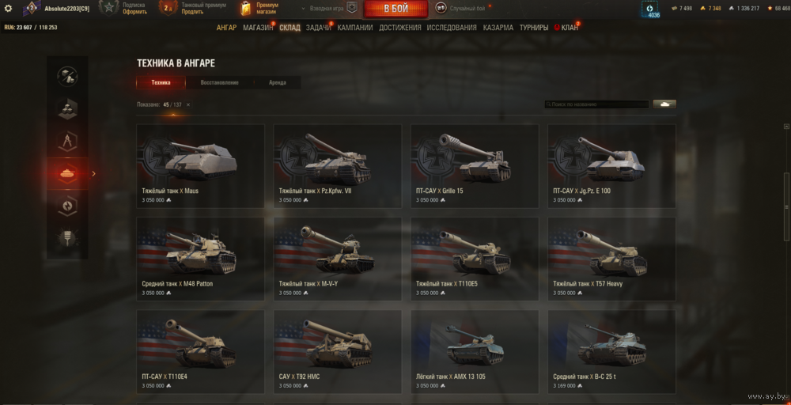Screen dimensions: 791x405
Task: Click the vertical scrollbar handle at the right
Action: click(x=785, y=206)
